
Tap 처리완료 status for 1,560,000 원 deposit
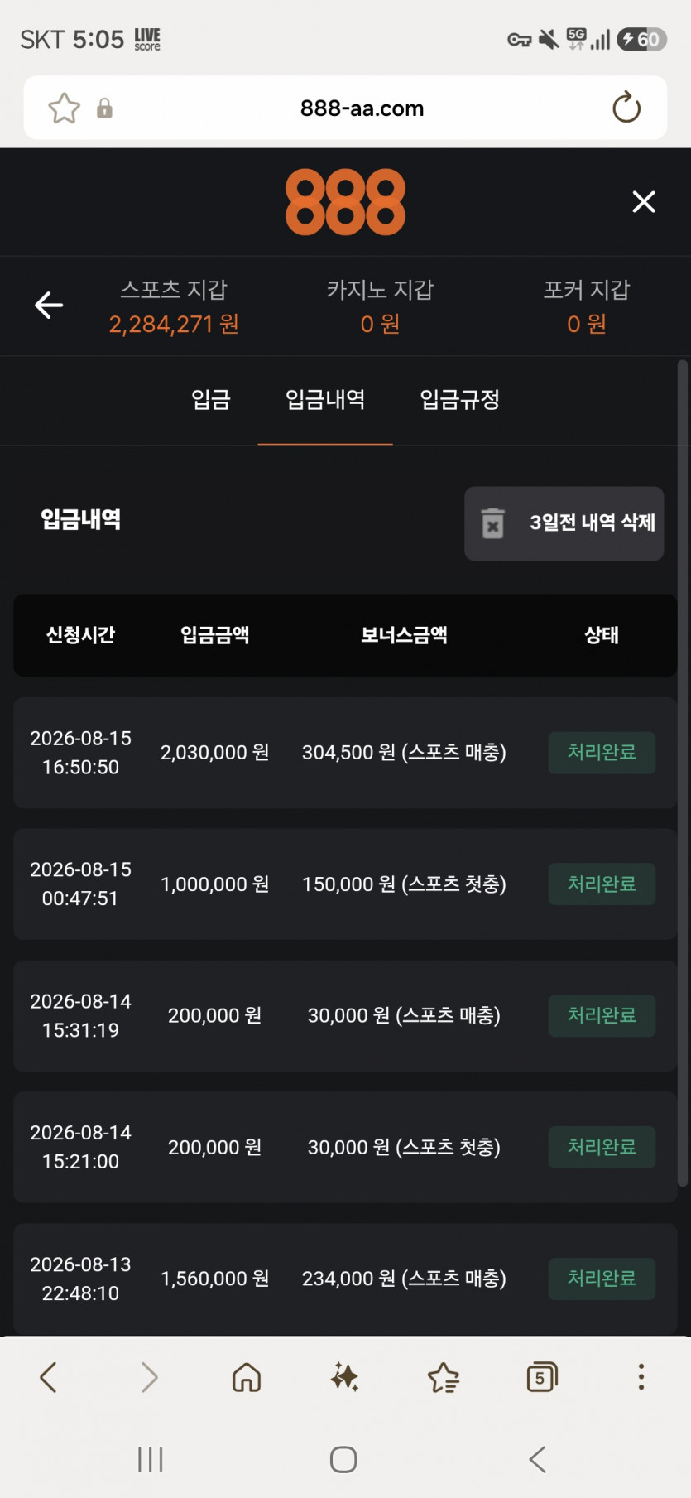coord(602,1279)
